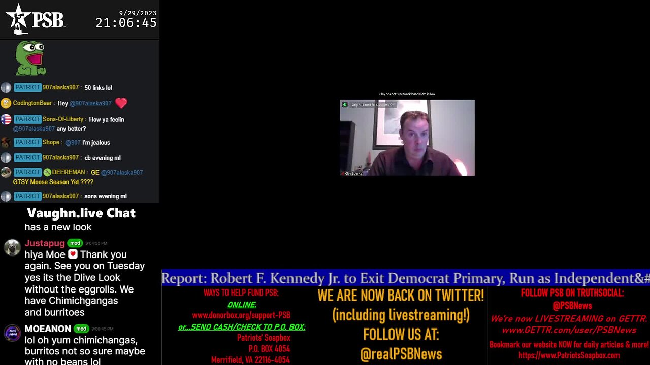The width and height of the screenshot is (650, 365).
Task: Click MOEANON's round avatar
Action: click(12, 333)
